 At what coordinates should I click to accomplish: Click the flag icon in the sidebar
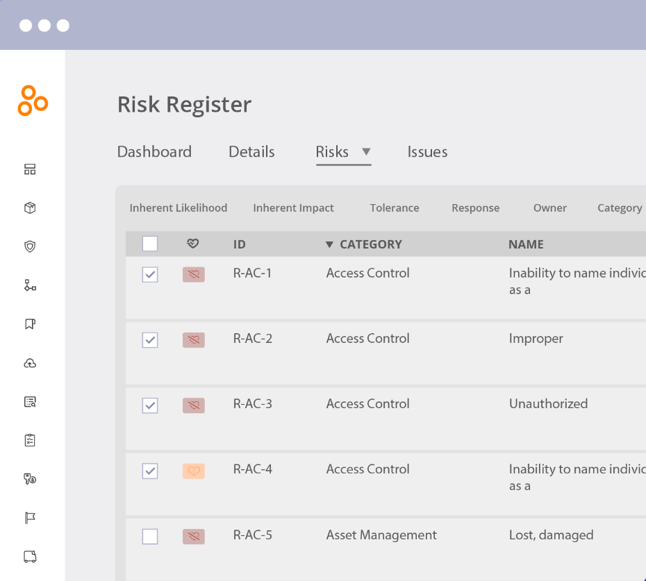point(31,517)
